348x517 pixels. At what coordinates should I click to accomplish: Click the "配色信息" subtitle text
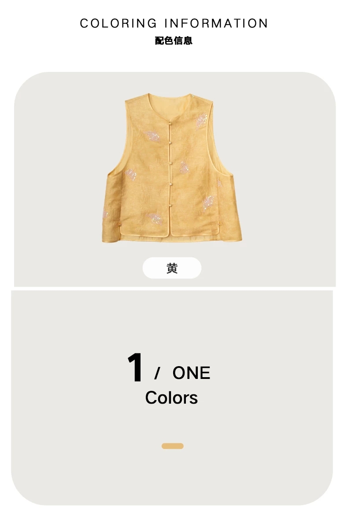pyautogui.click(x=174, y=41)
